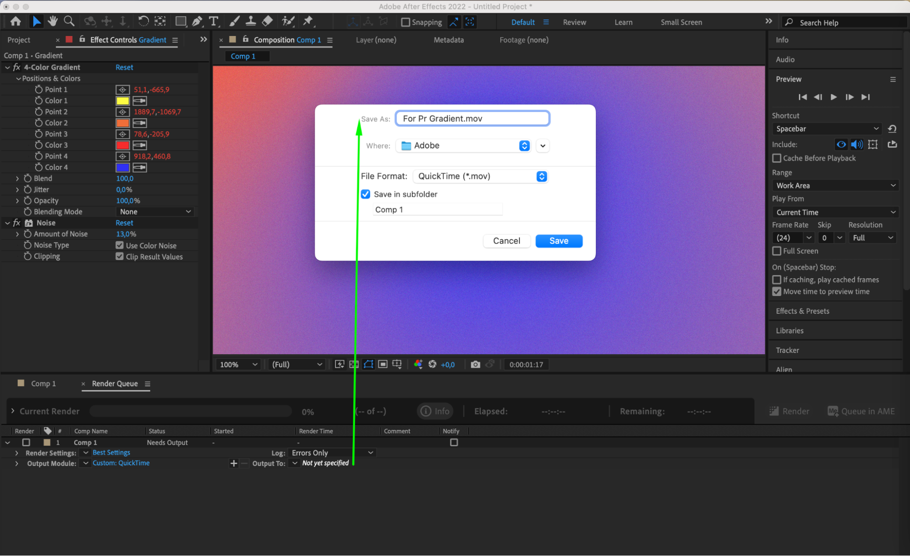Image resolution: width=910 pixels, height=556 pixels.
Task: Click the Save button
Action: 559,241
